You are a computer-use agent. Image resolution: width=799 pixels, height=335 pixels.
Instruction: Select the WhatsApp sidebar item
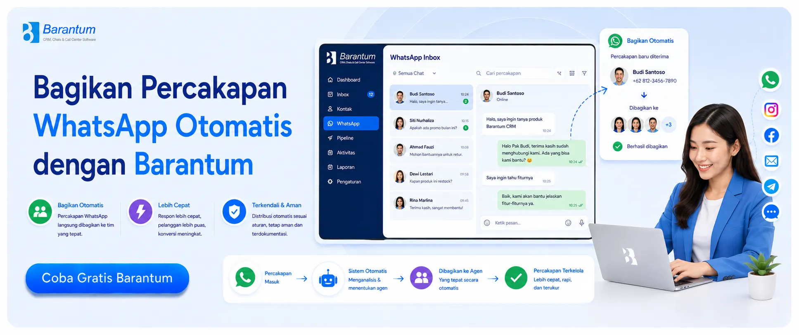[351, 124]
